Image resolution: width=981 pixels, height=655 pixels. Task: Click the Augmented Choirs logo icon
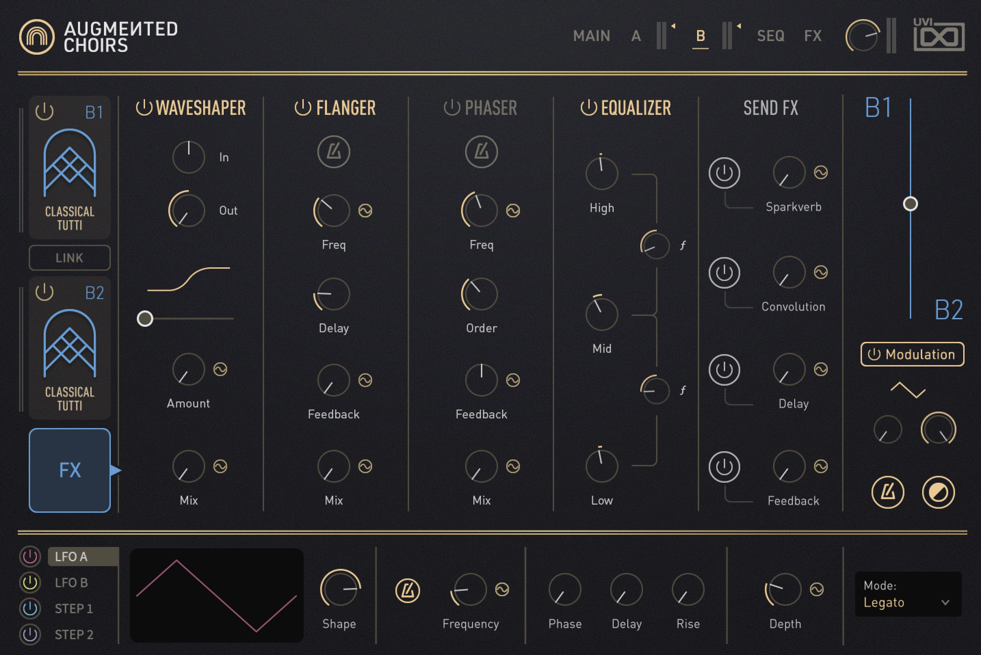click(x=37, y=37)
